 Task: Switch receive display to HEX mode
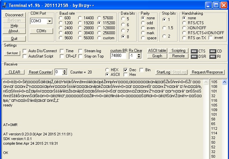point(107,70)
